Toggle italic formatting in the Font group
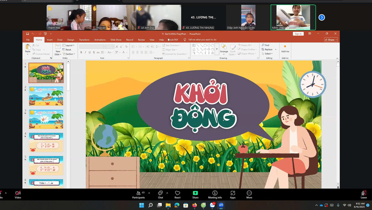This screenshot has width=372, height=210. [86, 52]
